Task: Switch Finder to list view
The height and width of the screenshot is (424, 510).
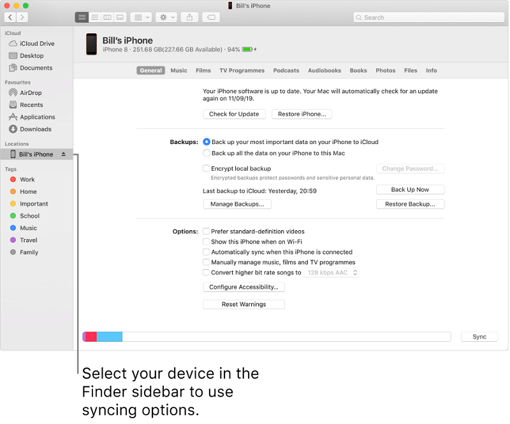Action: [x=94, y=17]
